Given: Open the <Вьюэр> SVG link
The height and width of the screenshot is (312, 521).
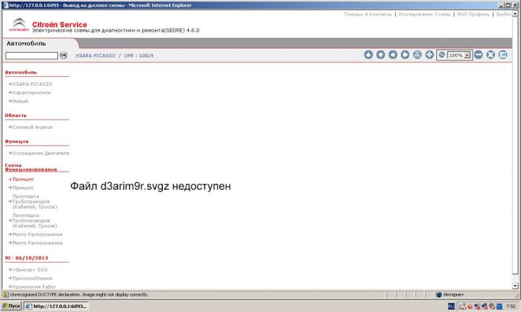Looking at the screenshot, I should click(30, 270).
